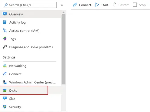Click the sidebar Connect plug icon
The height and width of the screenshot is (112, 150).
tap(5, 74)
